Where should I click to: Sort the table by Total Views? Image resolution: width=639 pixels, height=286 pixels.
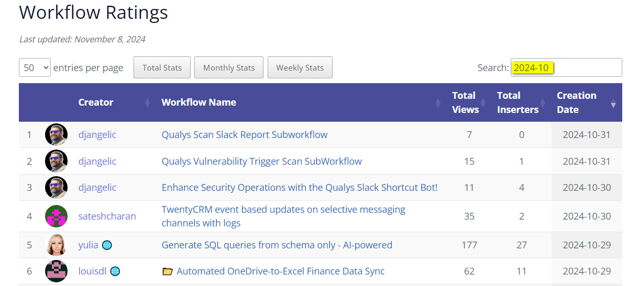pos(465,102)
